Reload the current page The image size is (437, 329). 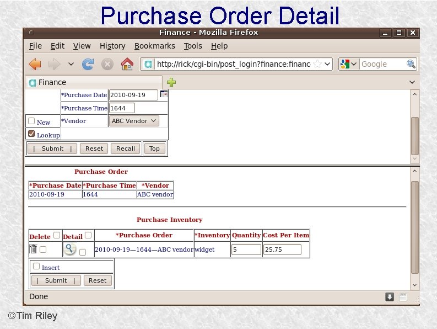point(88,64)
